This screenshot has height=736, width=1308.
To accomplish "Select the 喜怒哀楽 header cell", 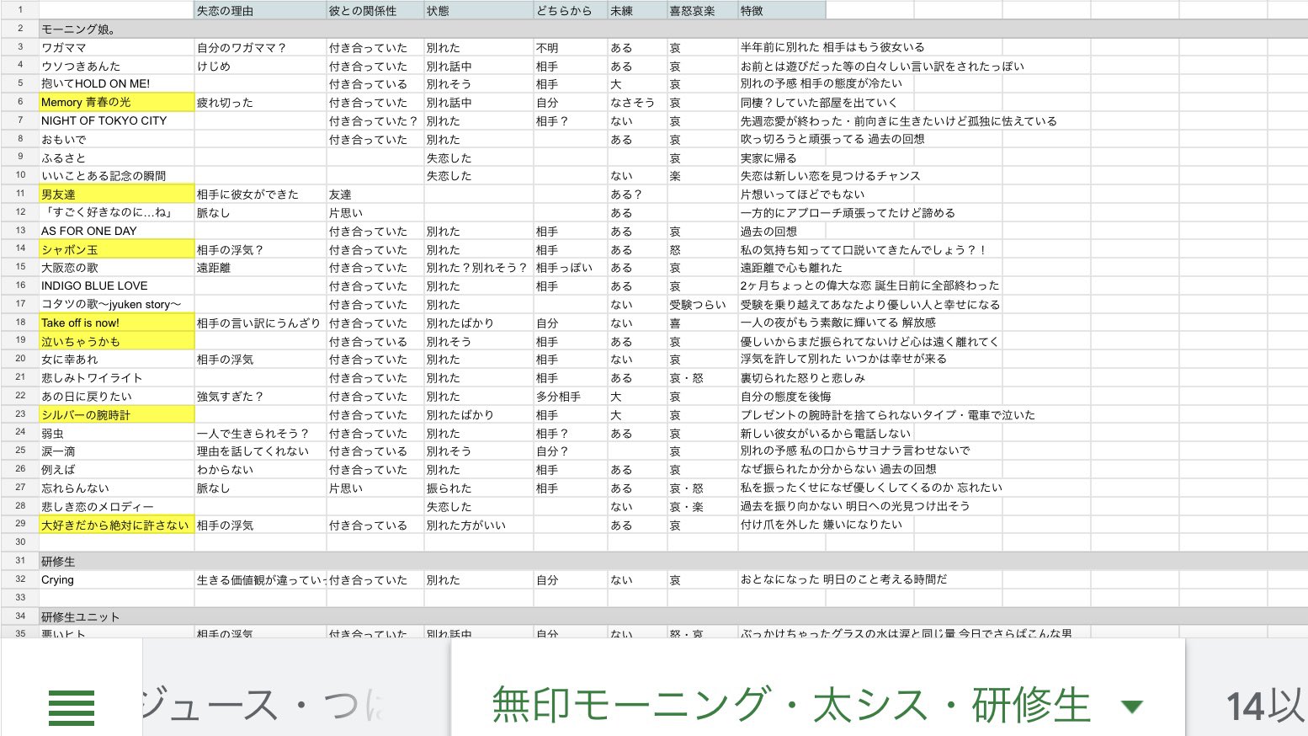I will pos(702,10).
